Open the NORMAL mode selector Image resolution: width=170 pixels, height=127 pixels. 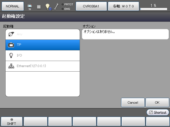(12, 6)
